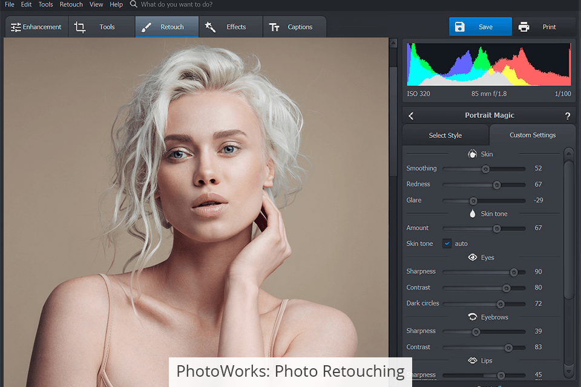Click the Eyes Contrast value 80

coord(538,287)
